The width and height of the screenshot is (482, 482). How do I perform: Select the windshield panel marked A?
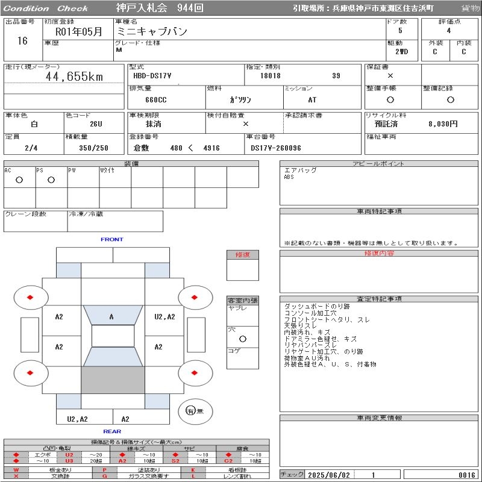pyautogui.click(x=111, y=316)
